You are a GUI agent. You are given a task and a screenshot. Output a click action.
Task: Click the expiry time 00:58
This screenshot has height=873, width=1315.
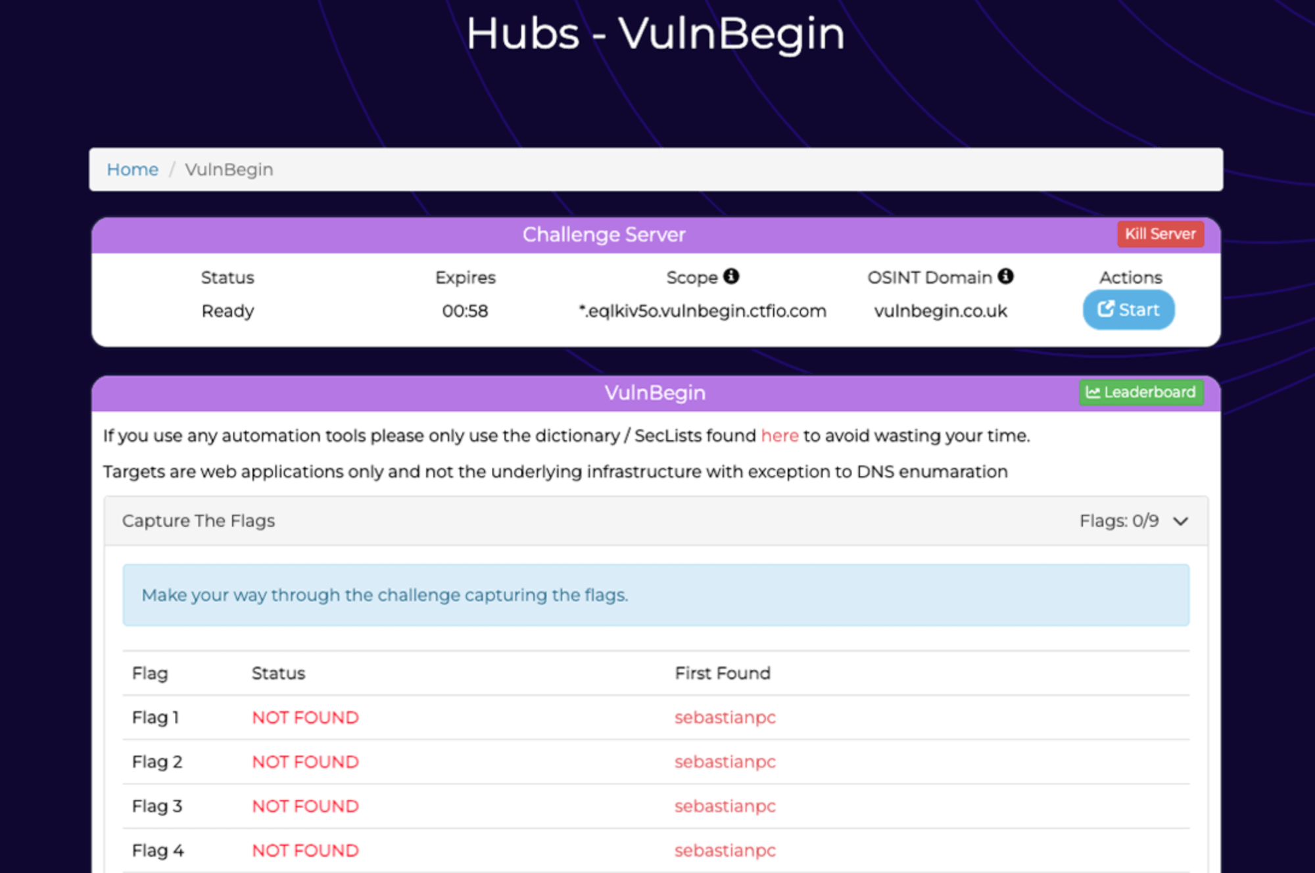[465, 311]
